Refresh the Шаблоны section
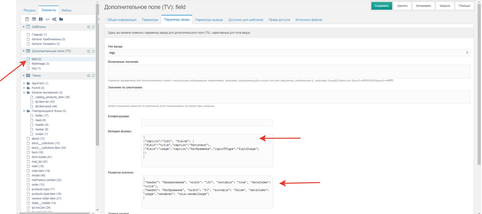The width and height of the screenshot is (482, 214). (x=93, y=27)
